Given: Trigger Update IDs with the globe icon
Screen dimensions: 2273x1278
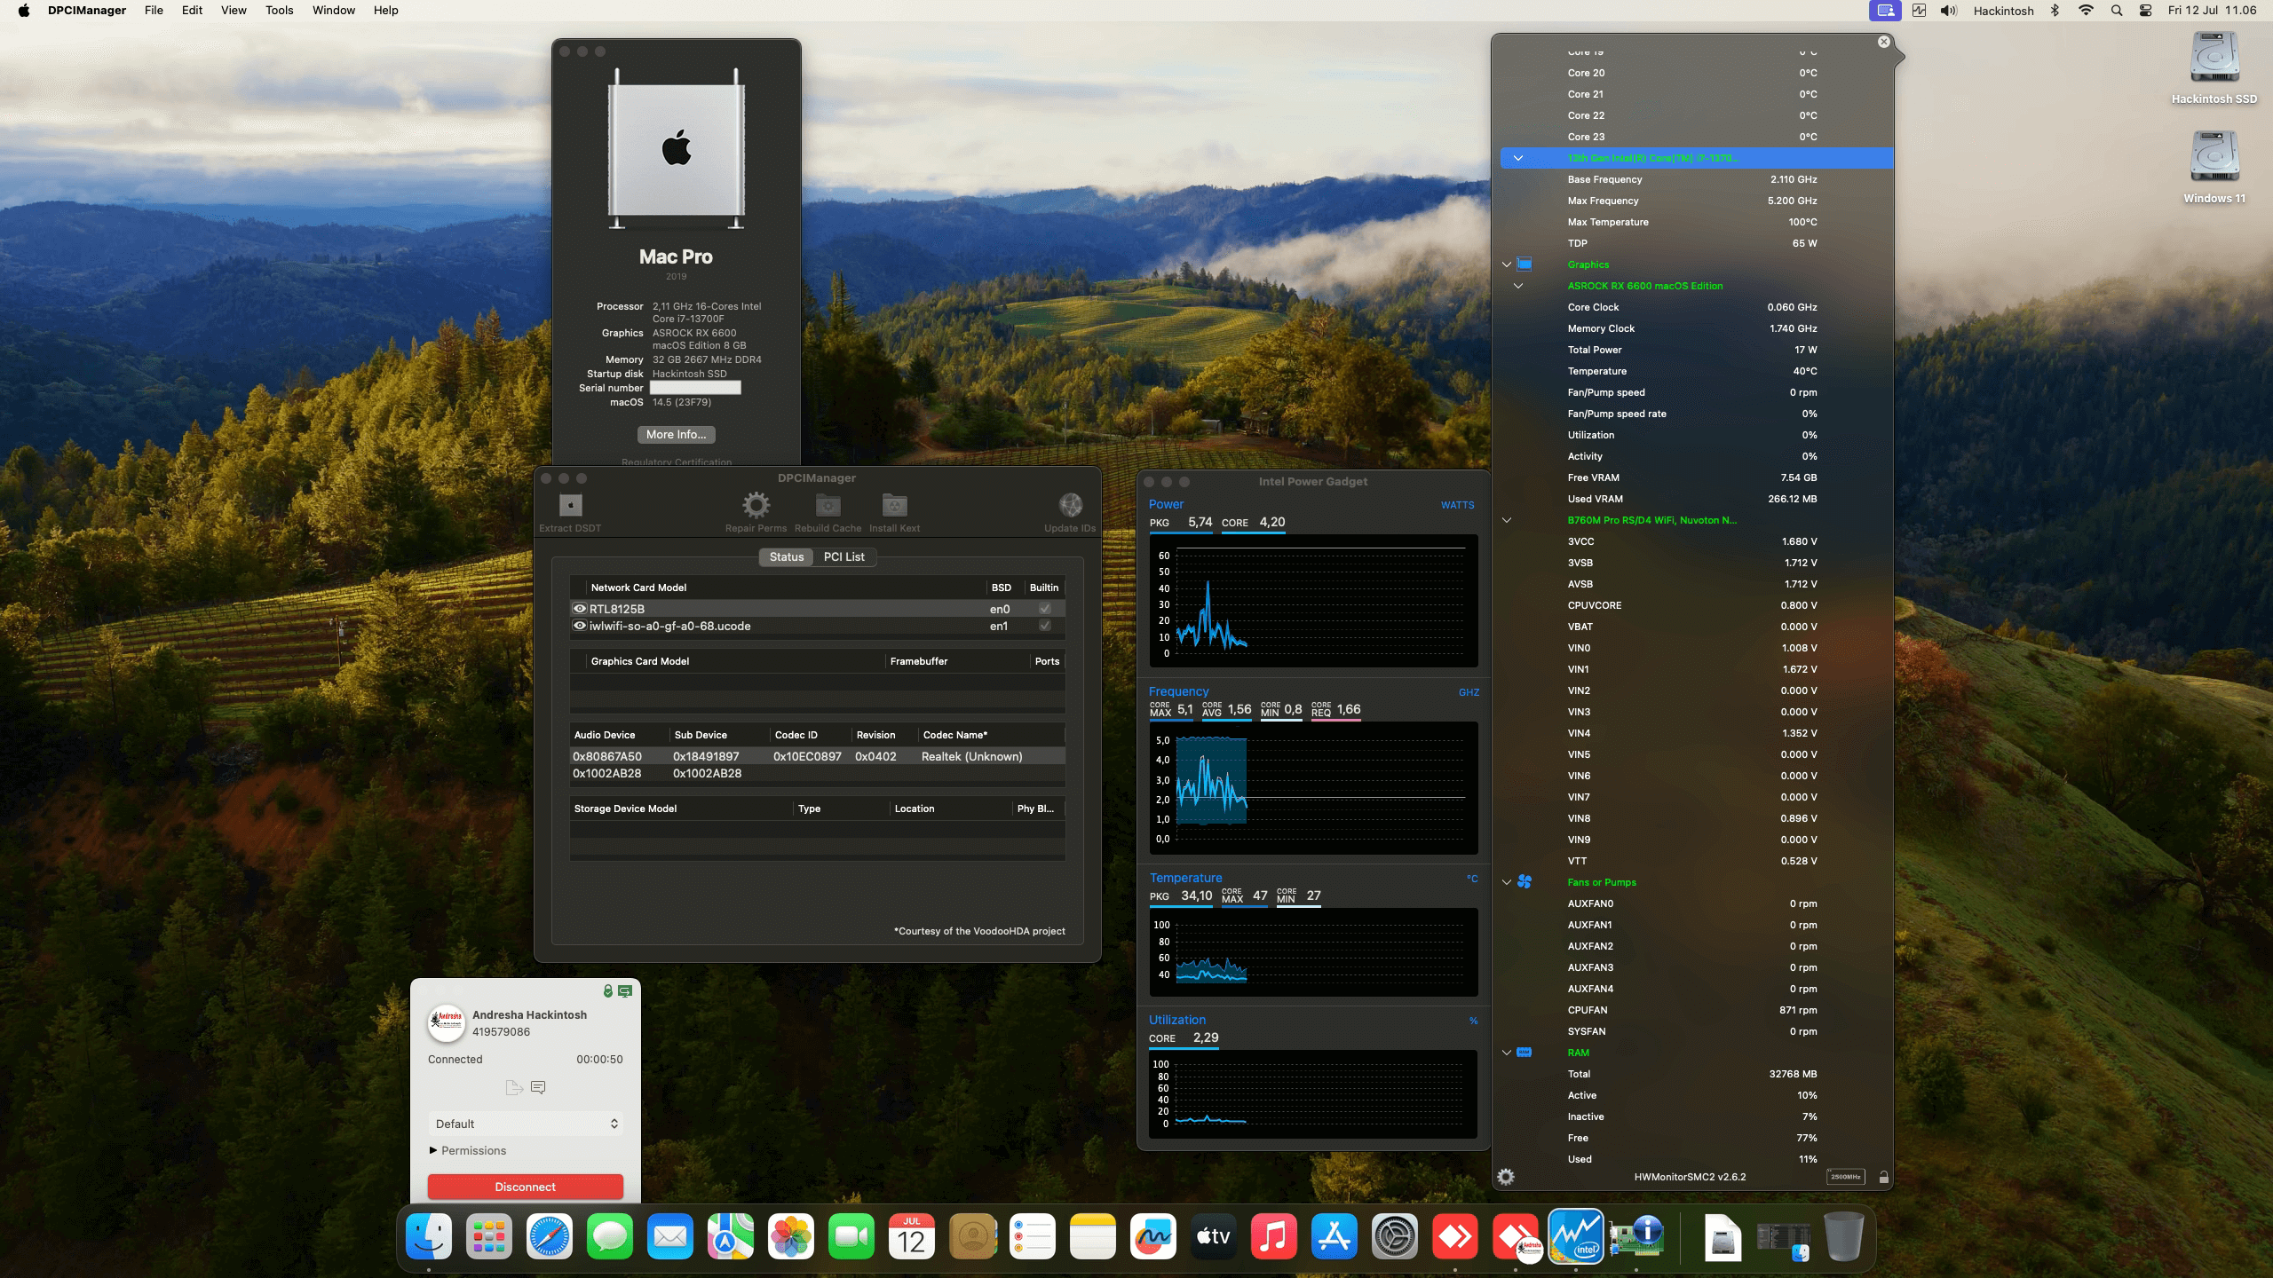Looking at the screenshot, I should tap(1069, 506).
